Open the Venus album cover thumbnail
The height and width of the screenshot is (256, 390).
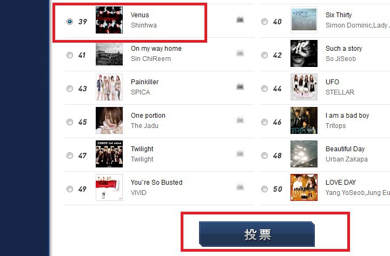109,20
